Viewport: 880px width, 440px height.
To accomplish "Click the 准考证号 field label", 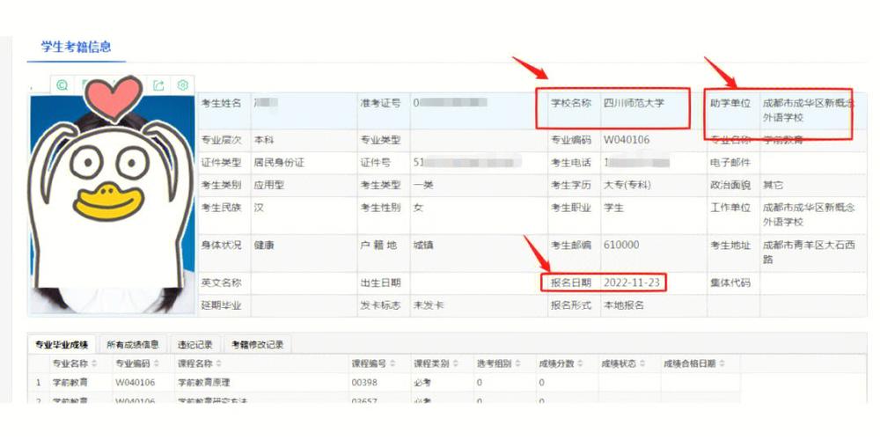I will [x=380, y=103].
